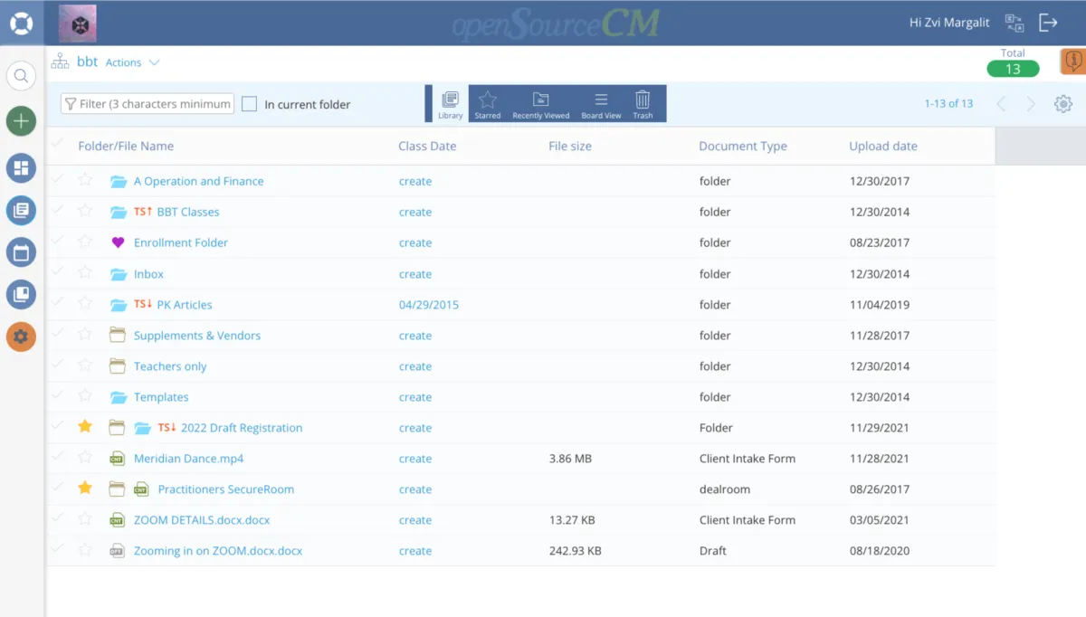Click create link in the Templates row
The height and width of the screenshot is (617, 1086).
[415, 397]
